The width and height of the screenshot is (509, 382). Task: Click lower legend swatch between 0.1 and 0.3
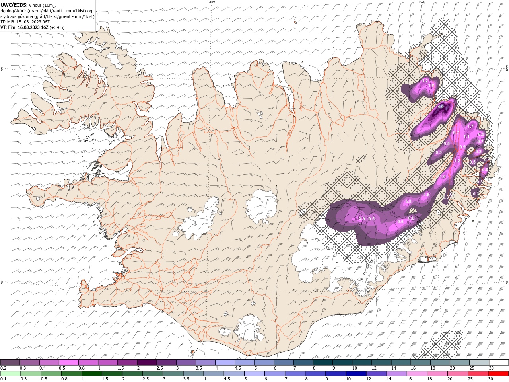click(10, 374)
